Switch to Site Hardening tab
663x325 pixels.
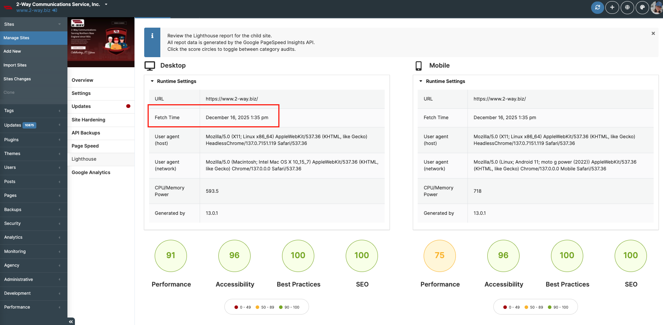[88, 120]
